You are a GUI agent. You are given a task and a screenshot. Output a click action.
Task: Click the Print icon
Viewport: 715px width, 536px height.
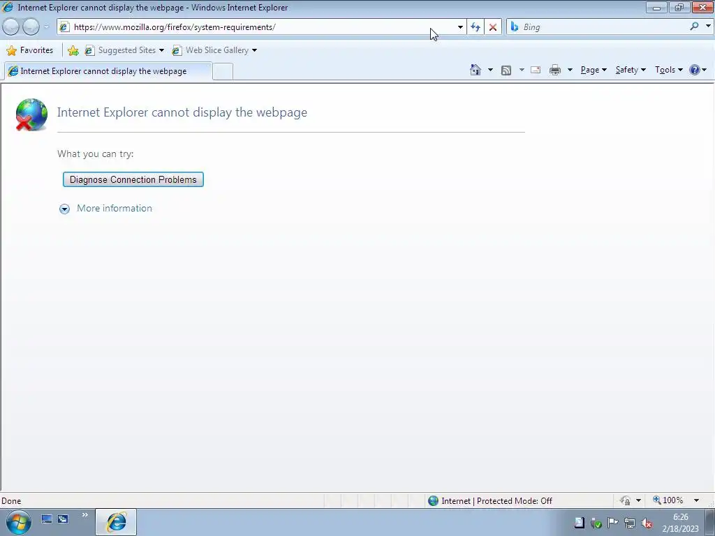coord(555,70)
